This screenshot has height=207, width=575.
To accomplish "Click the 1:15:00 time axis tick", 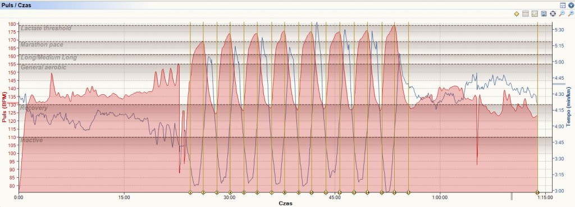I will (545, 197).
